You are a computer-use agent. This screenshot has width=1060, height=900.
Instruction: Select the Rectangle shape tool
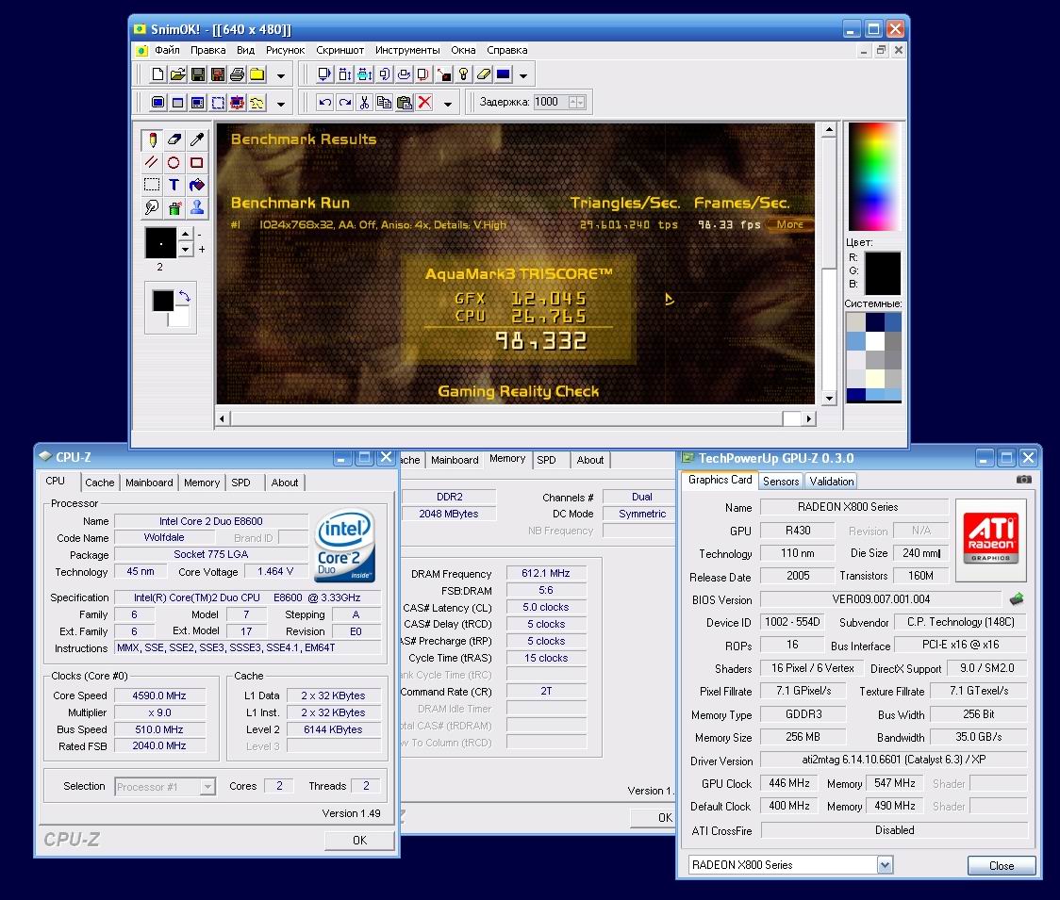pos(197,162)
